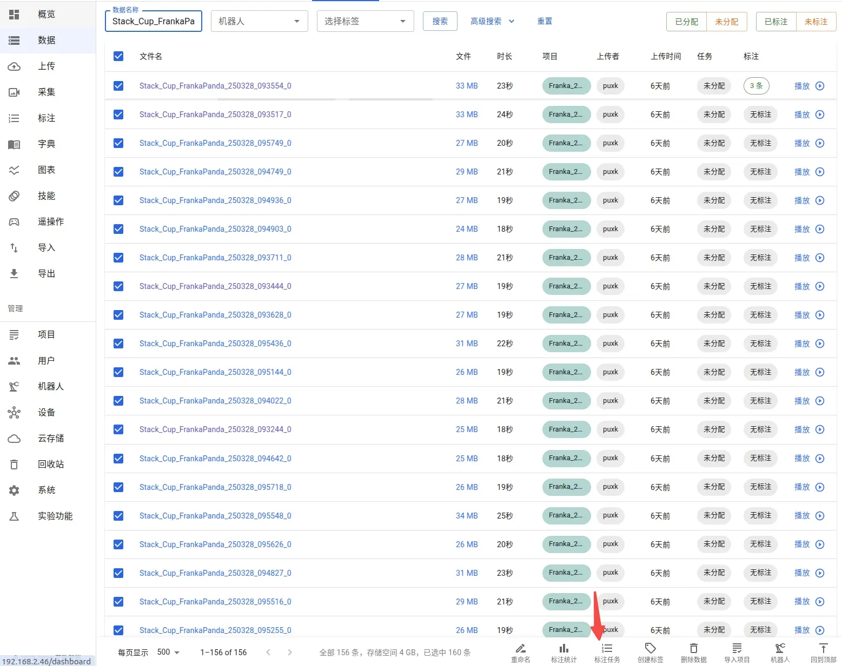The height and width of the screenshot is (666, 842).
Task: Click the 回到顶部 arrow icon
Action: click(x=823, y=648)
